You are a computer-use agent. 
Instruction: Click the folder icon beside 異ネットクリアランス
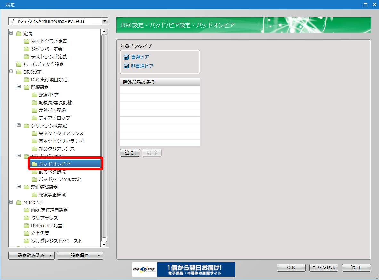34,133
